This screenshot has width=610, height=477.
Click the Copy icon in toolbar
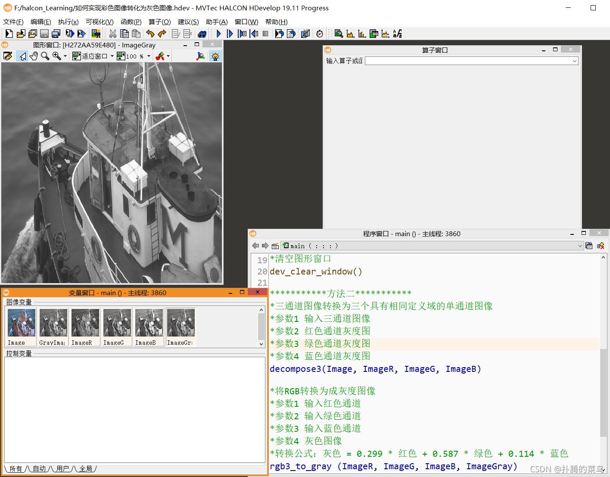tap(124, 34)
